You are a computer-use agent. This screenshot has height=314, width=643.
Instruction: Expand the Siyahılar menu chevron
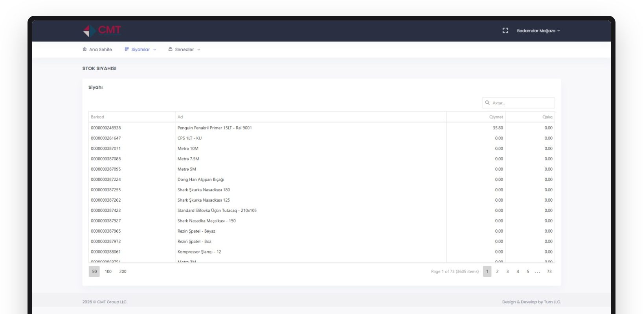coord(155,50)
